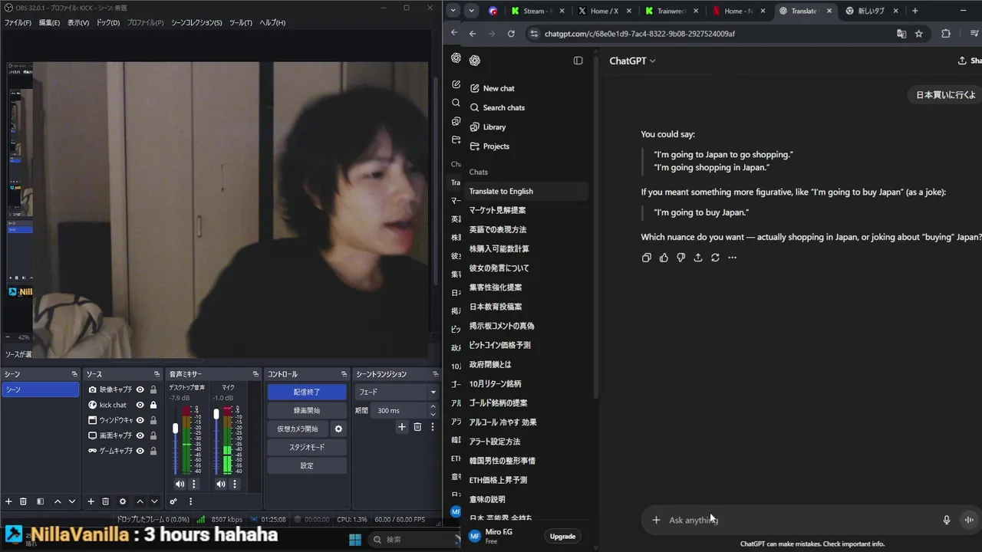Click the Google Translate icon in address bar

[x=901, y=34]
